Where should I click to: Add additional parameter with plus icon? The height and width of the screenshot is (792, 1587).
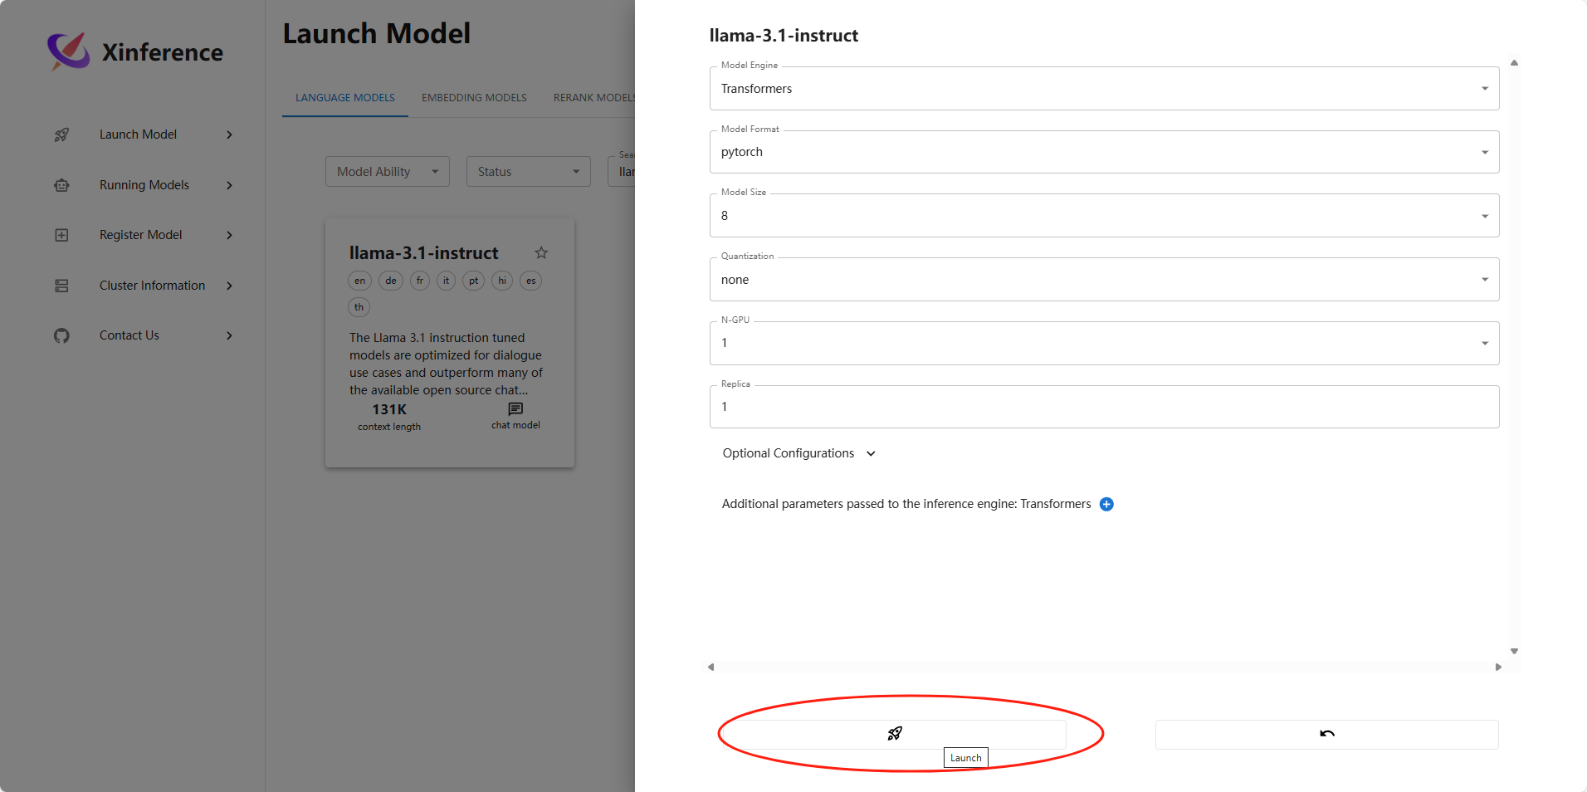point(1106,504)
